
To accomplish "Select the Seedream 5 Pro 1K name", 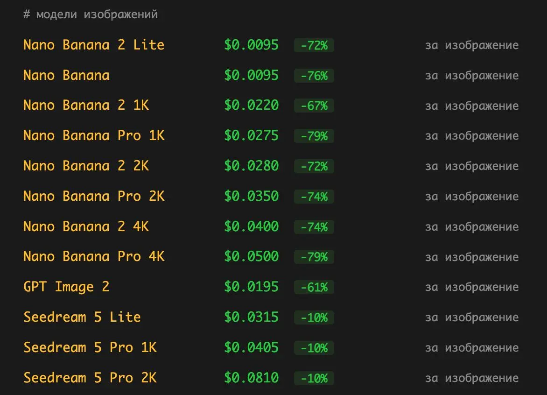I will (90, 348).
